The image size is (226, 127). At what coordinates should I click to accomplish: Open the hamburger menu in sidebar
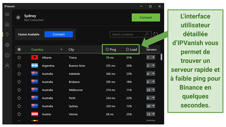pyautogui.click(x=7, y=14)
